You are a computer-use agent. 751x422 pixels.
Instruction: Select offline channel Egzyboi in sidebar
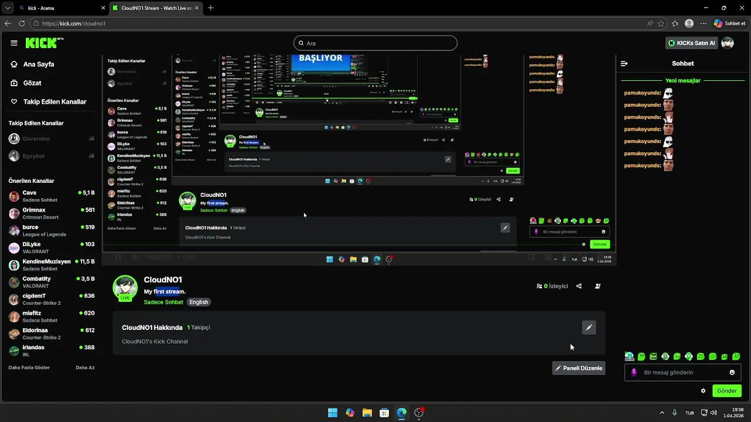coord(51,156)
